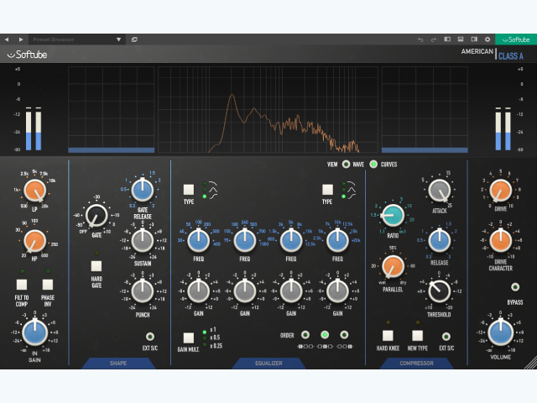
Task: Open the Preset Browser dropdown
Action: pos(77,39)
